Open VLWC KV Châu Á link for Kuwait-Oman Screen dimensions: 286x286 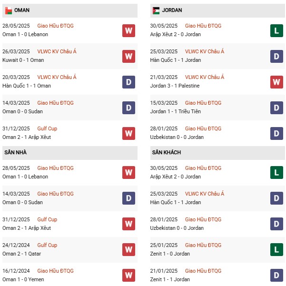coord(57,51)
